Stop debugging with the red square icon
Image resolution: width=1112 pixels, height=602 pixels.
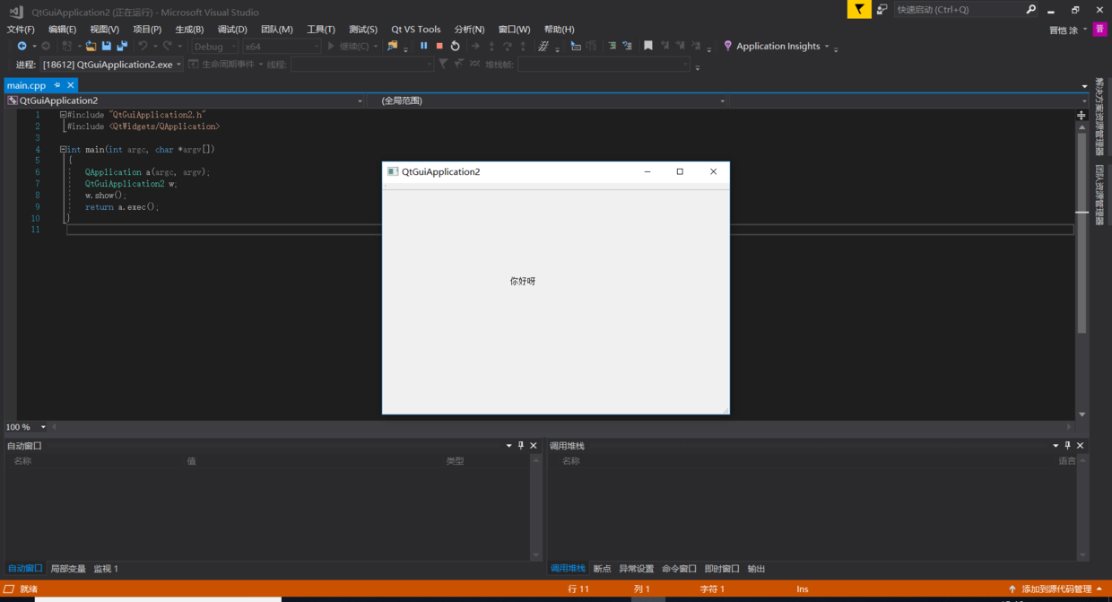(439, 46)
